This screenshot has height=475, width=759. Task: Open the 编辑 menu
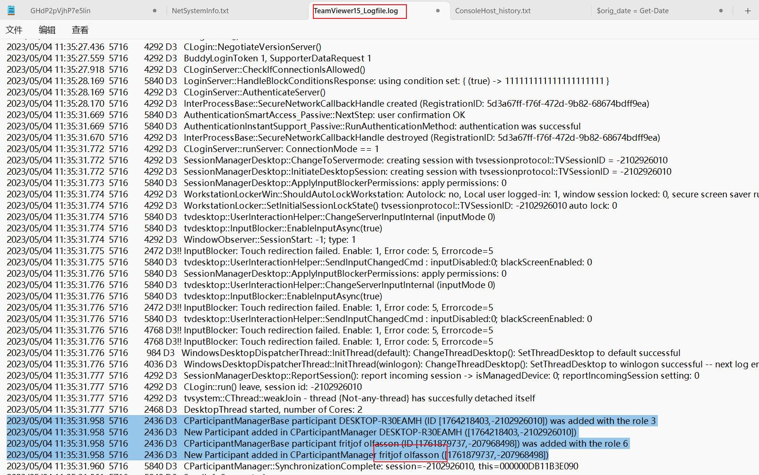[x=47, y=30]
